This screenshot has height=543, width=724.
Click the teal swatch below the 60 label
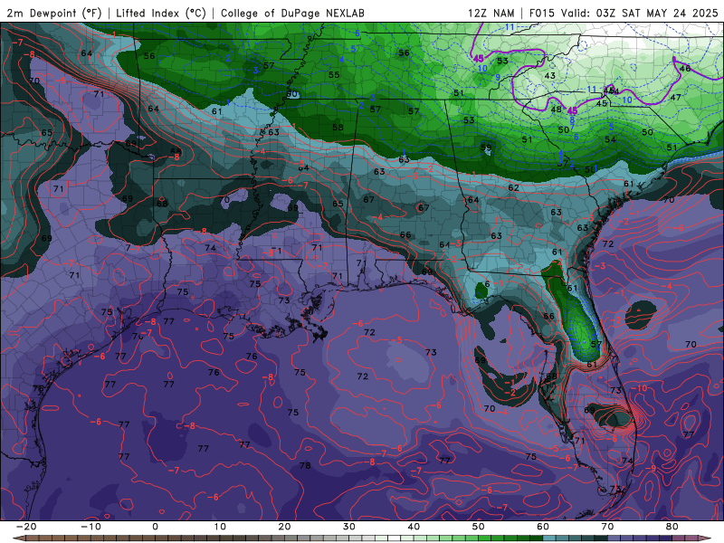549,538
